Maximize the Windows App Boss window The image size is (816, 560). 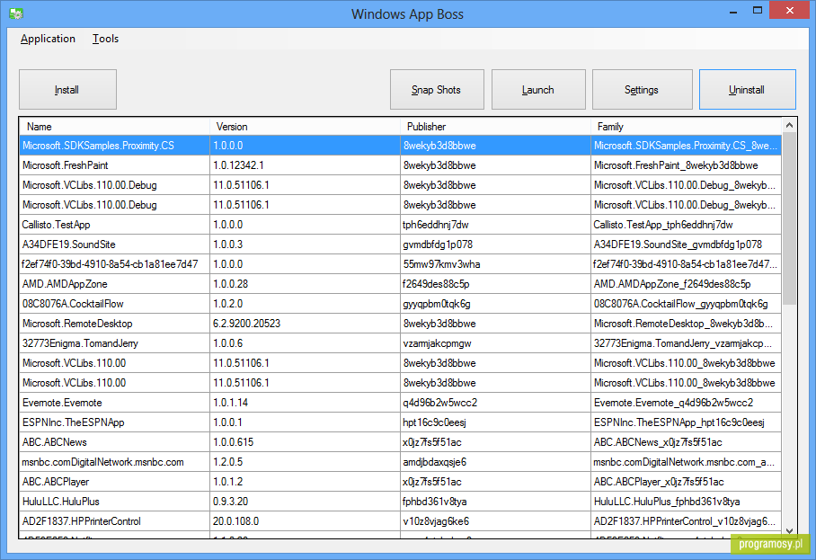click(x=758, y=11)
